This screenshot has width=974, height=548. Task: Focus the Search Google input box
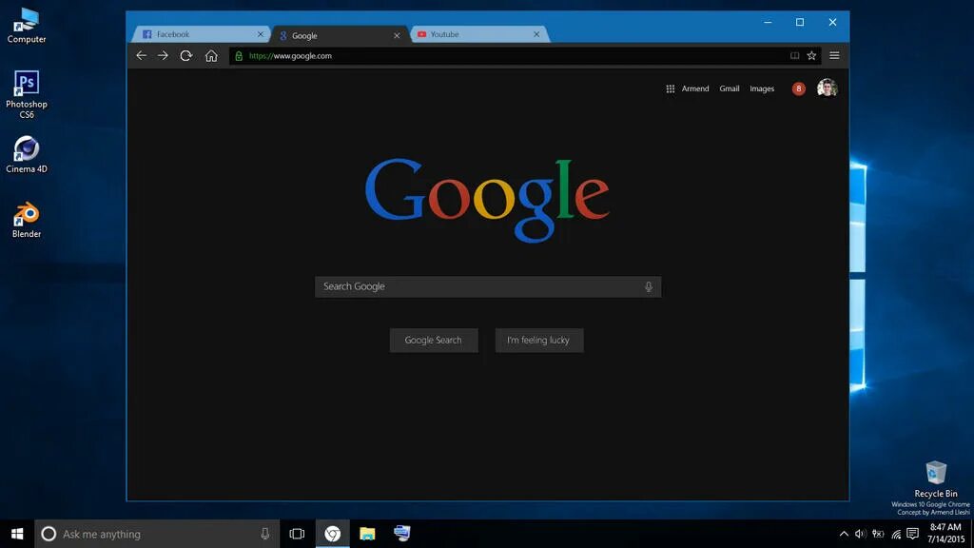click(488, 286)
